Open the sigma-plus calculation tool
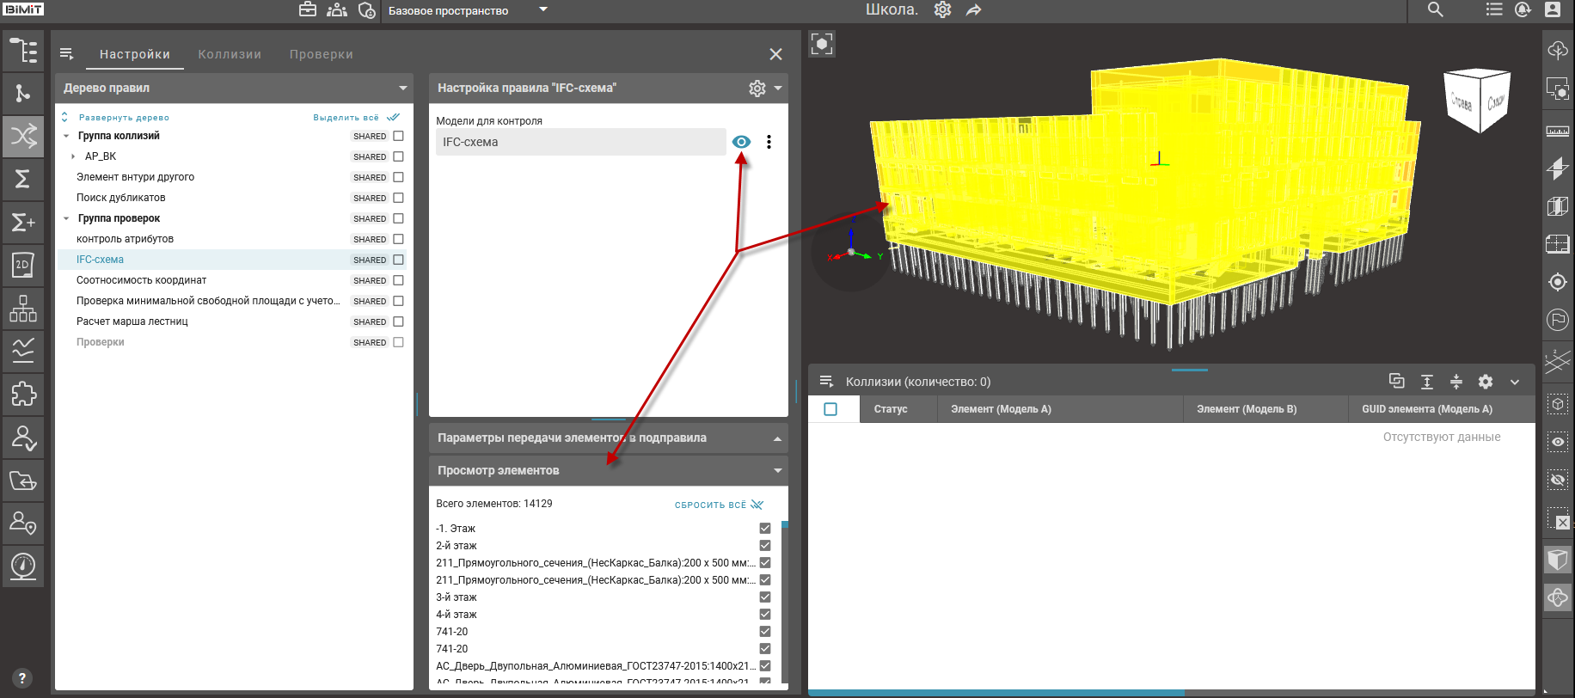1575x698 pixels. tap(23, 222)
